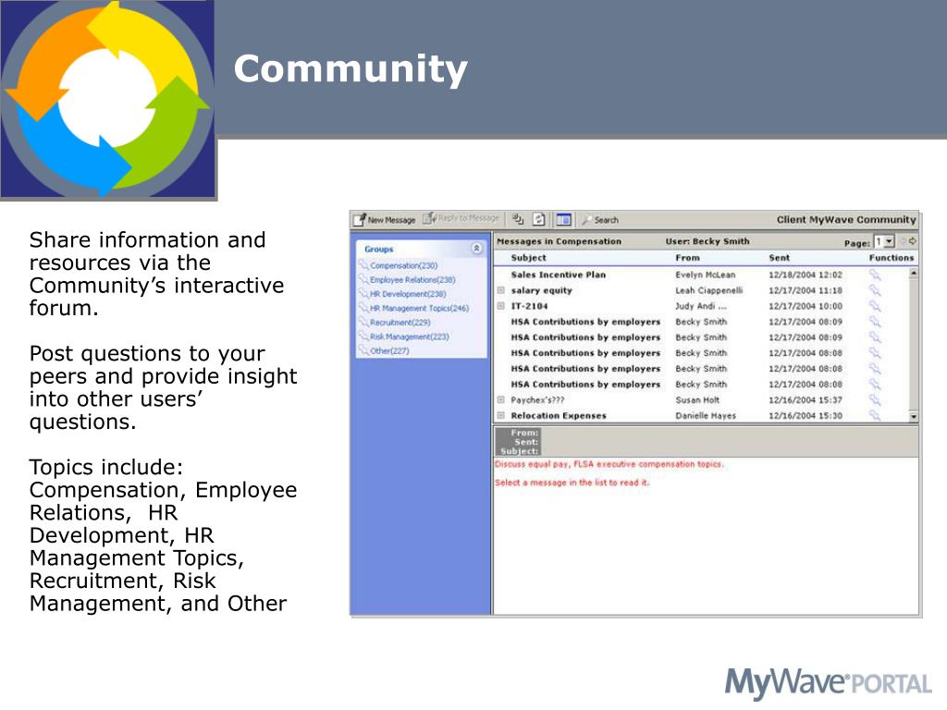Viewport: 947px width, 710px height.
Task: Click function icon for Sales Incentive Plan row
Action: pyautogui.click(x=875, y=275)
